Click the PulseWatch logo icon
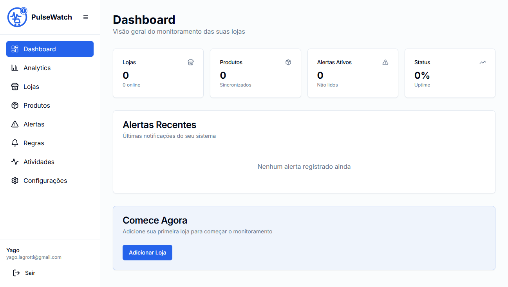 pyautogui.click(x=17, y=17)
